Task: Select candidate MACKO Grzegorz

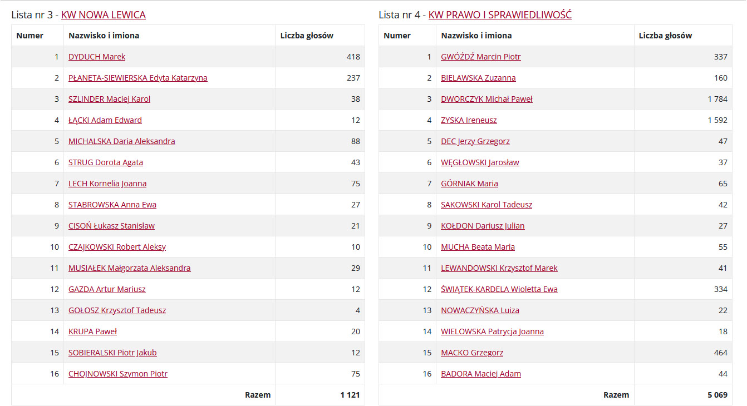Action: (471, 353)
